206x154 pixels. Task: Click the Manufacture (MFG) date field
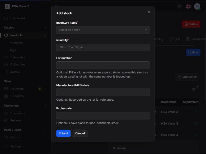tap(103, 92)
